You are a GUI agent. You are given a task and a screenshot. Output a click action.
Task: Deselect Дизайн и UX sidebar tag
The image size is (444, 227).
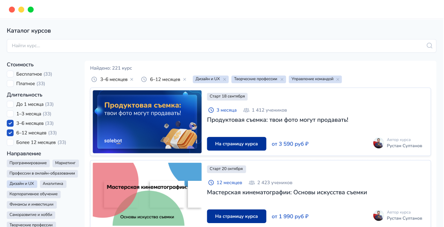coord(22,184)
